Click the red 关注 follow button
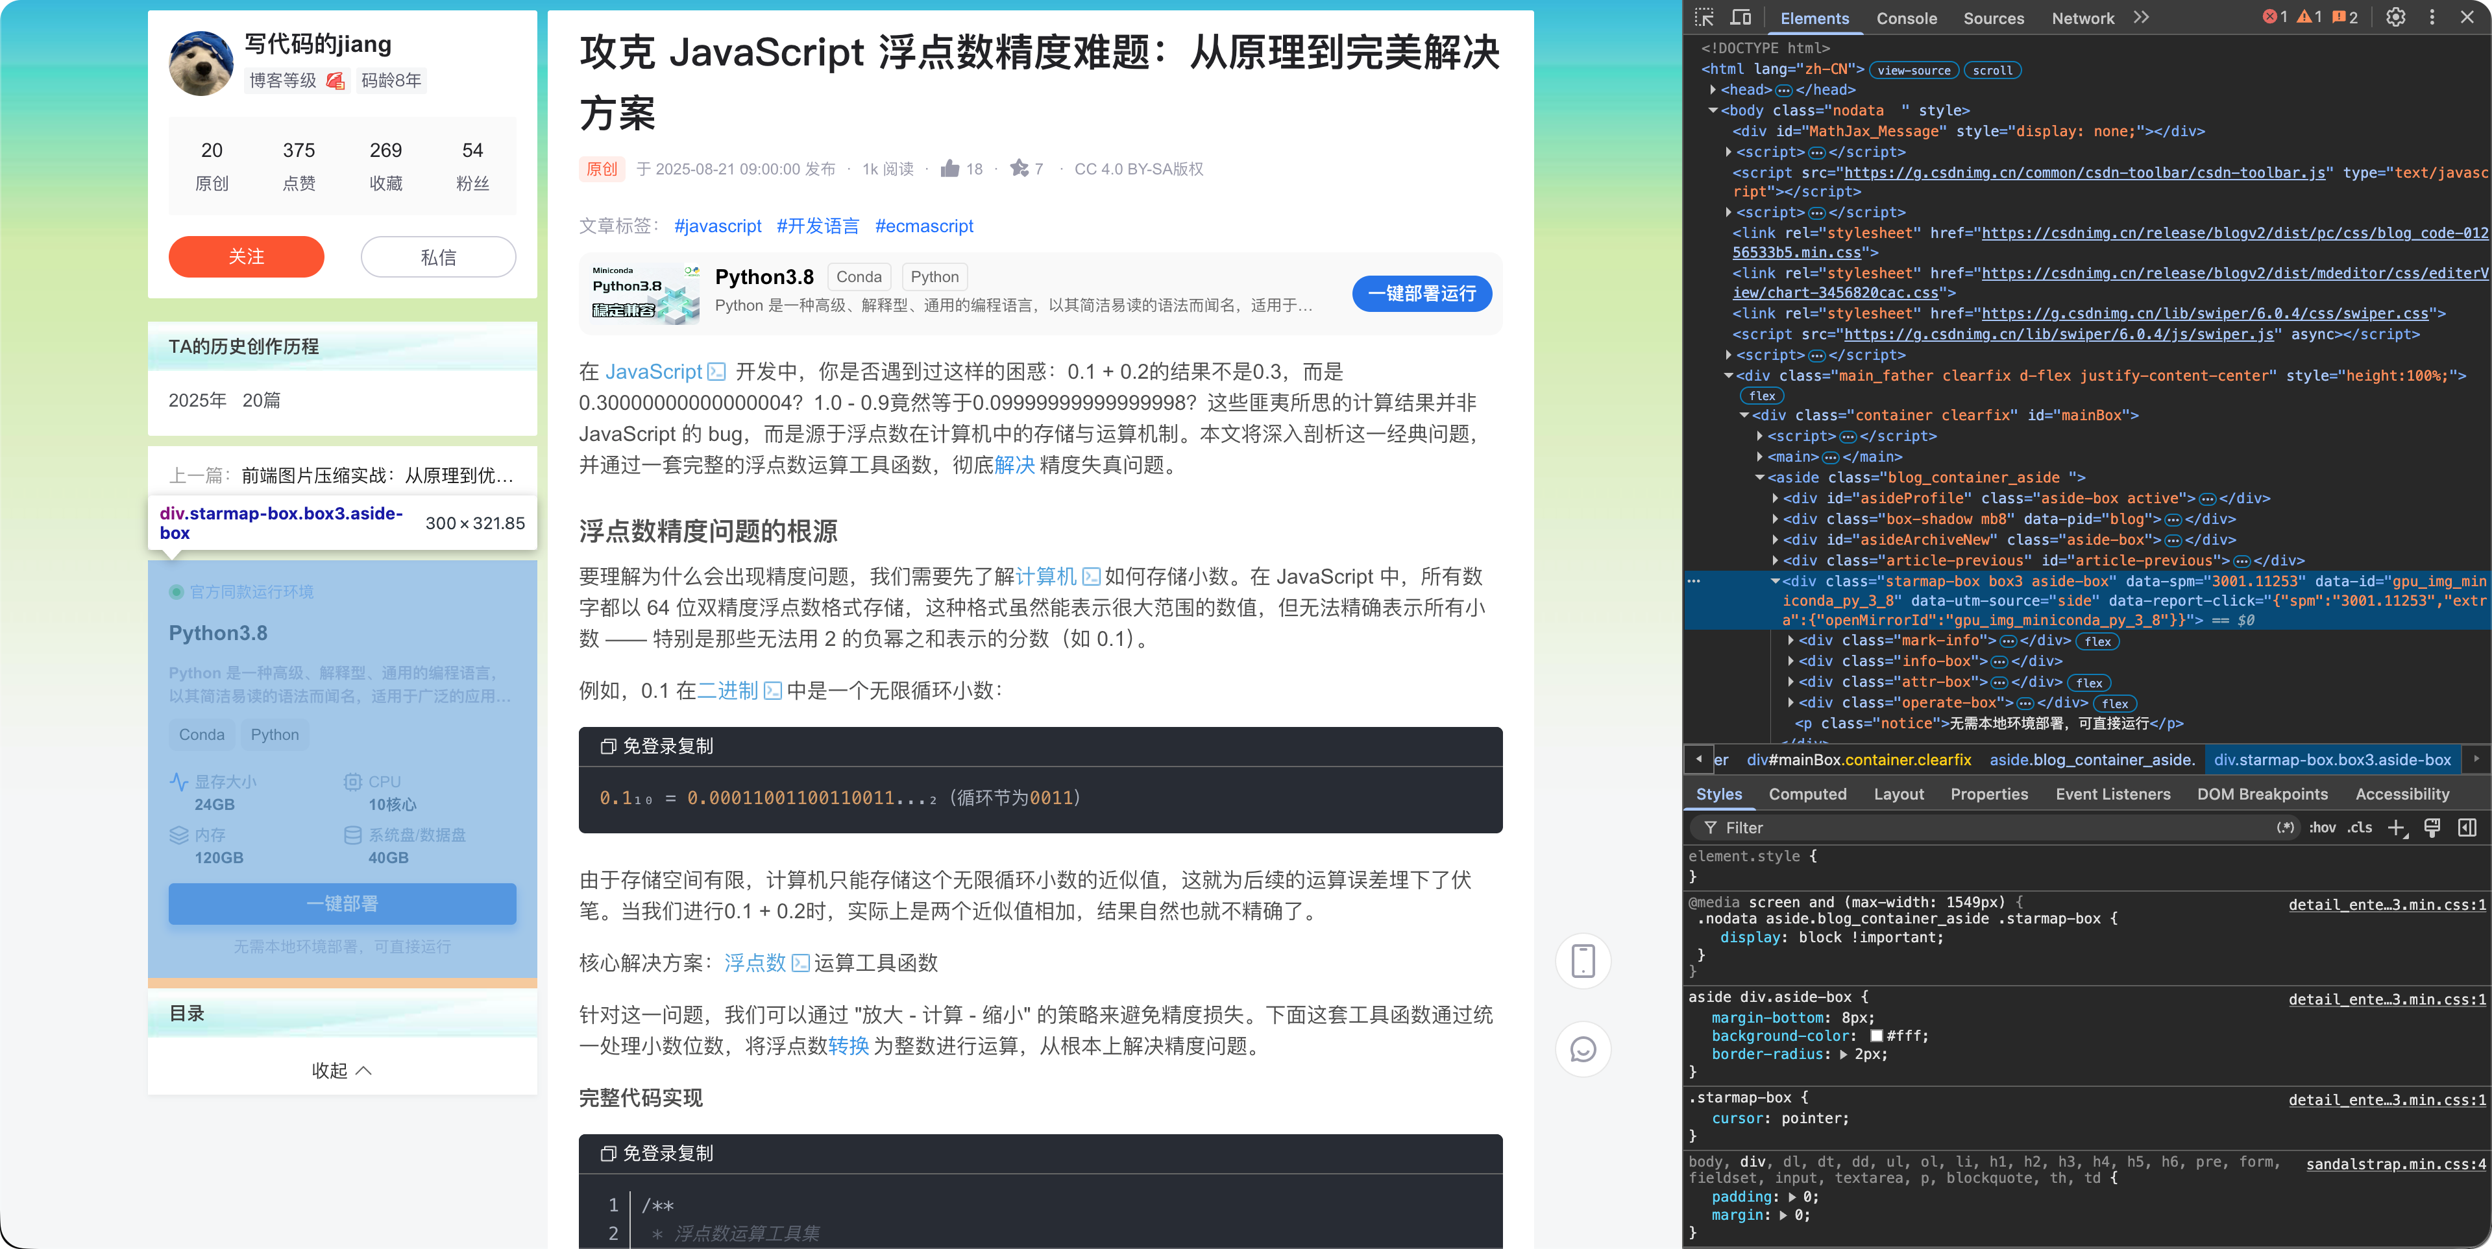The width and height of the screenshot is (2492, 1249). click(246, 256)
